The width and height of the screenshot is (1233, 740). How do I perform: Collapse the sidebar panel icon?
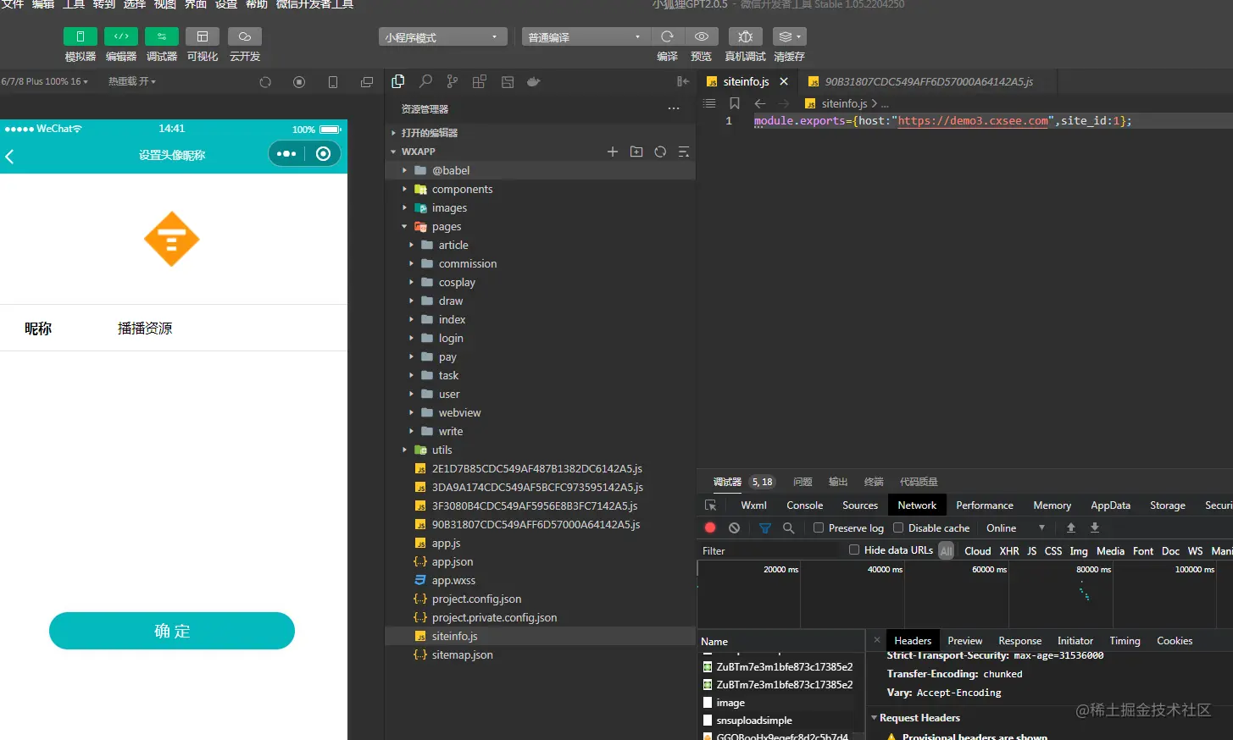[x=683, y=81]
